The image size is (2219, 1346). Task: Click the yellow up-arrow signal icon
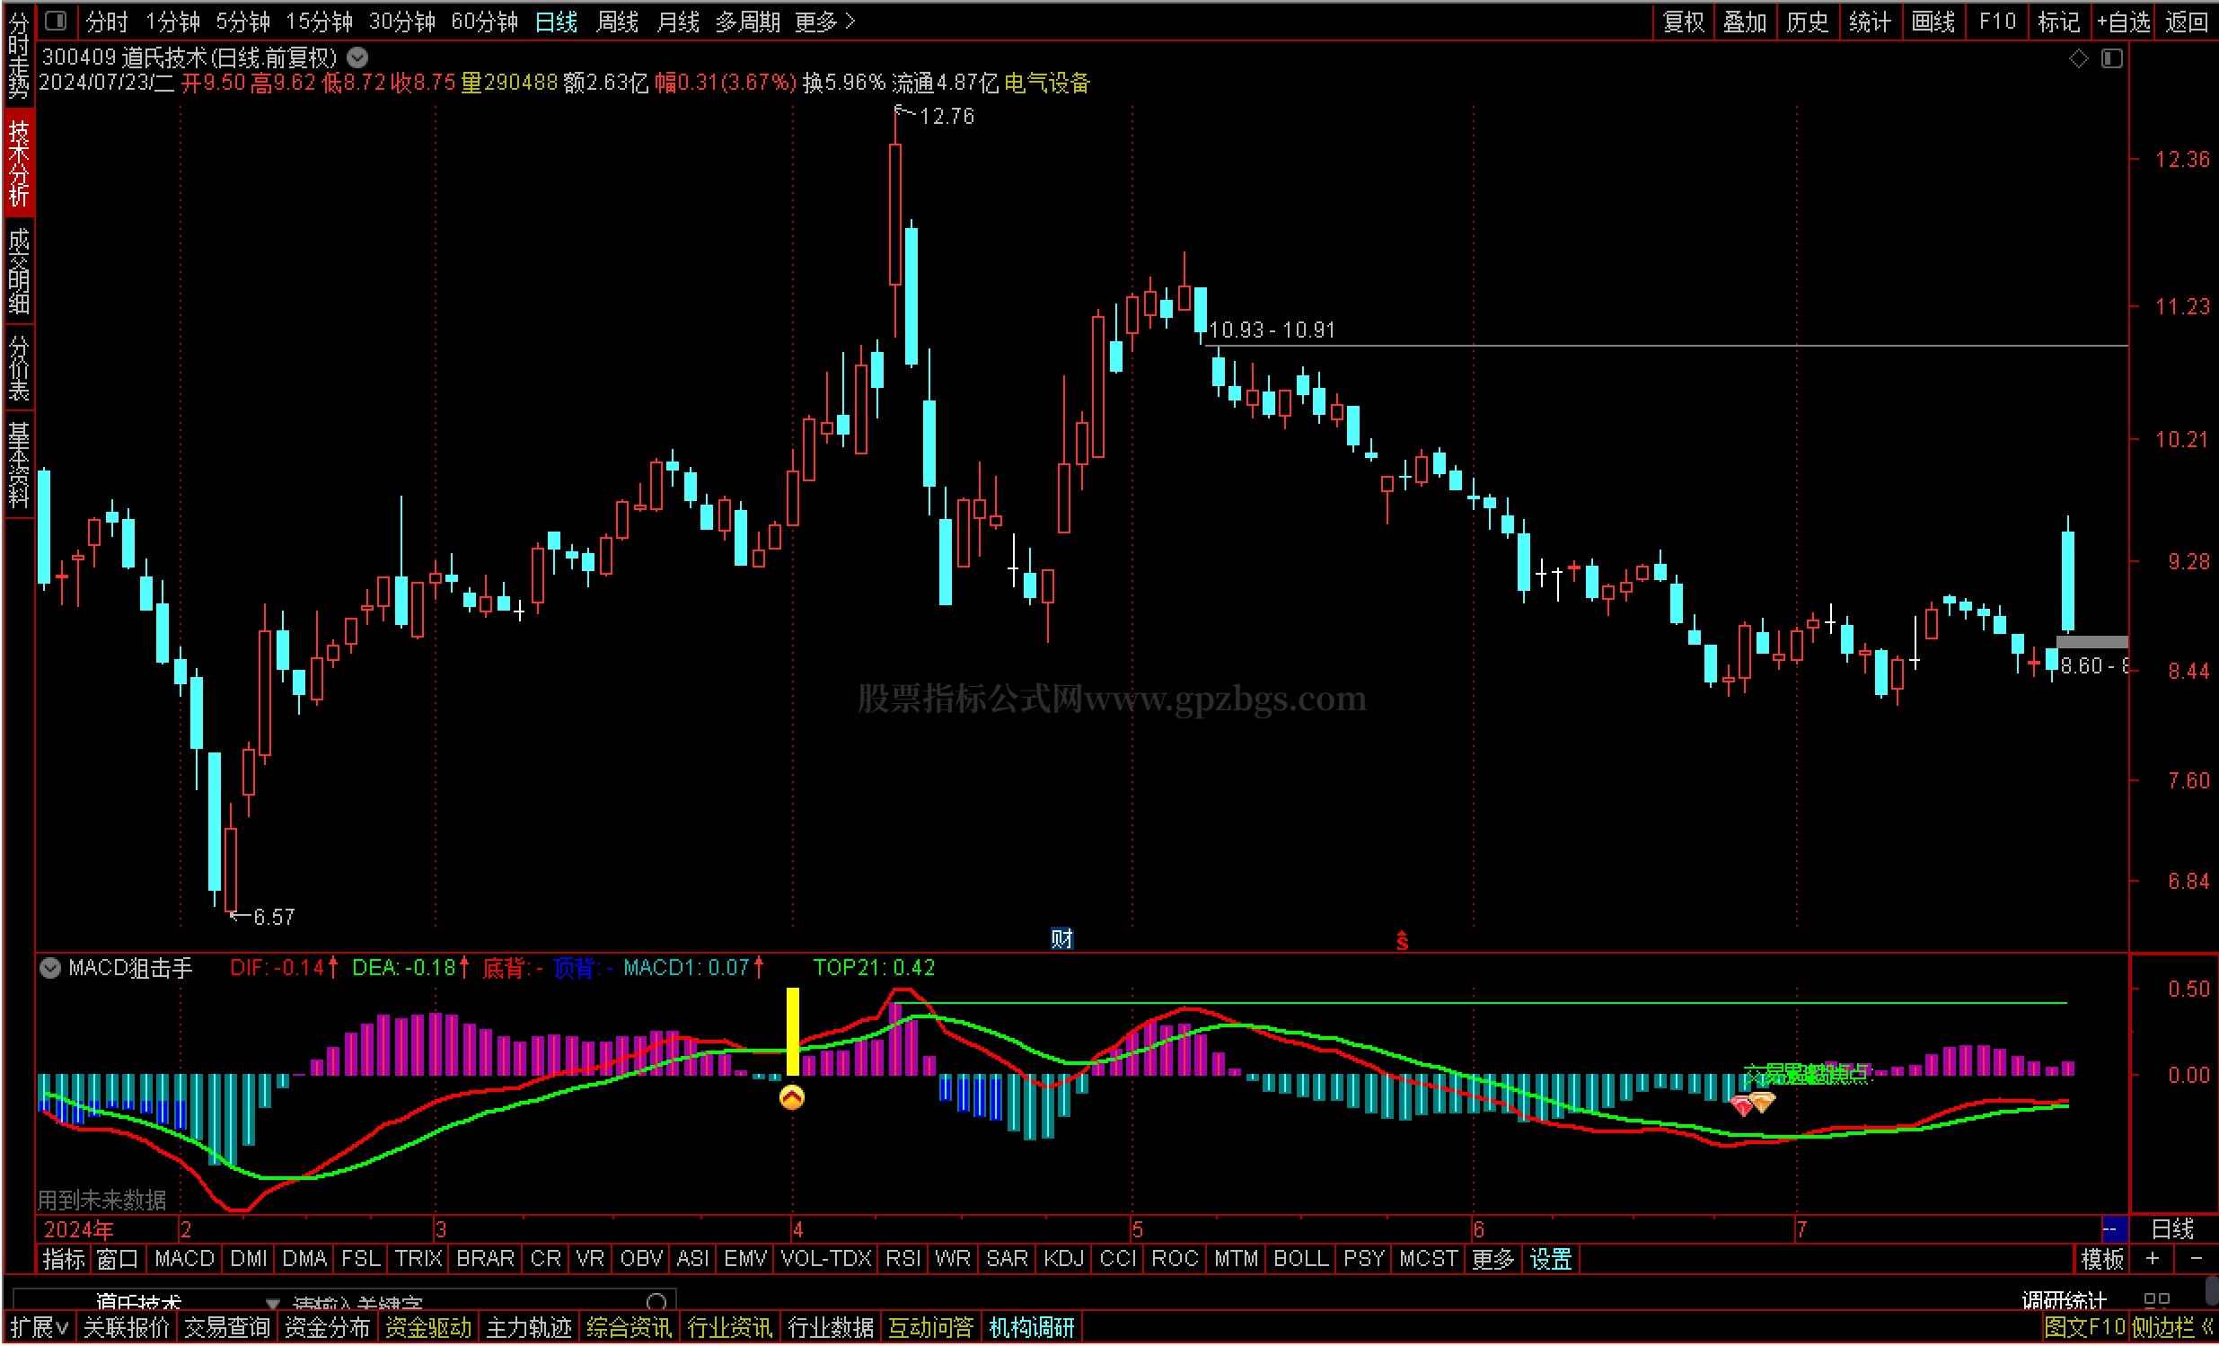coord(791,1097)
